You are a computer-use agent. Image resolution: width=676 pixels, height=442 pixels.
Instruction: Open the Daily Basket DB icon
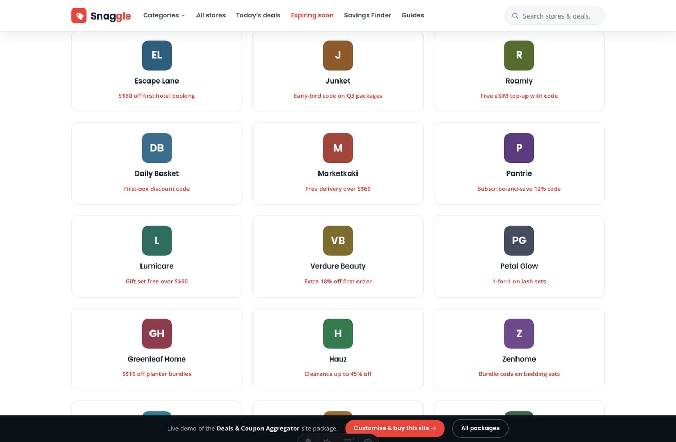pyautogui.click(x=157, y=148)
